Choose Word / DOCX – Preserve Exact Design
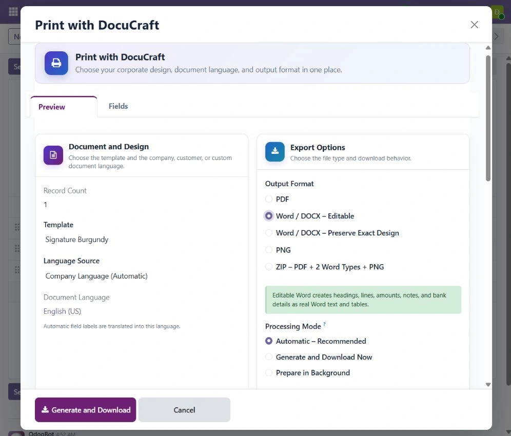Screen dimensions: 511x436 click(268, 233)
